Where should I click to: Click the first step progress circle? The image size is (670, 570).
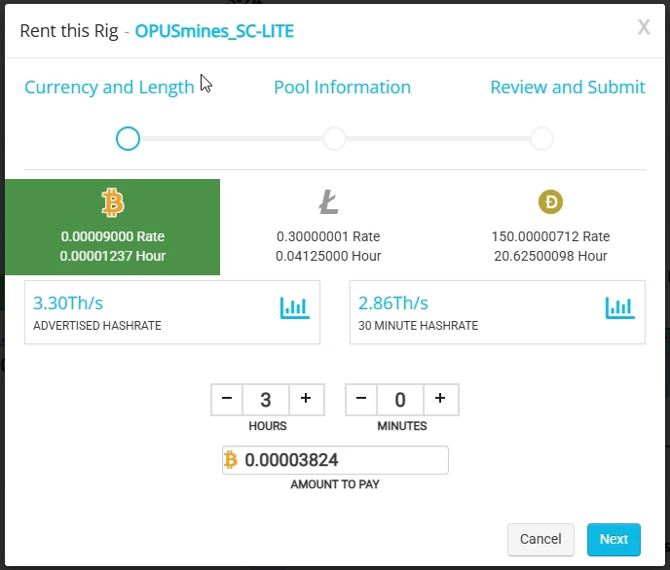click(128, 139)
